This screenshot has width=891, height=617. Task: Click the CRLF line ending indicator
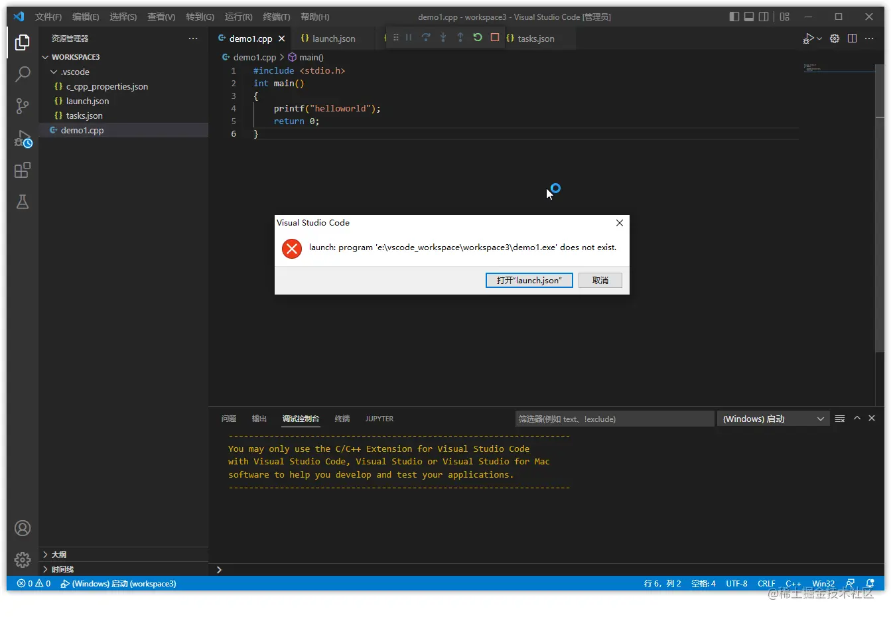tap(766, 584)
